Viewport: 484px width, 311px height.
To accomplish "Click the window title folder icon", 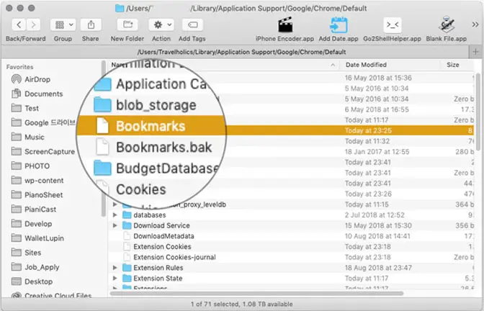I will [x=120, y=9].
